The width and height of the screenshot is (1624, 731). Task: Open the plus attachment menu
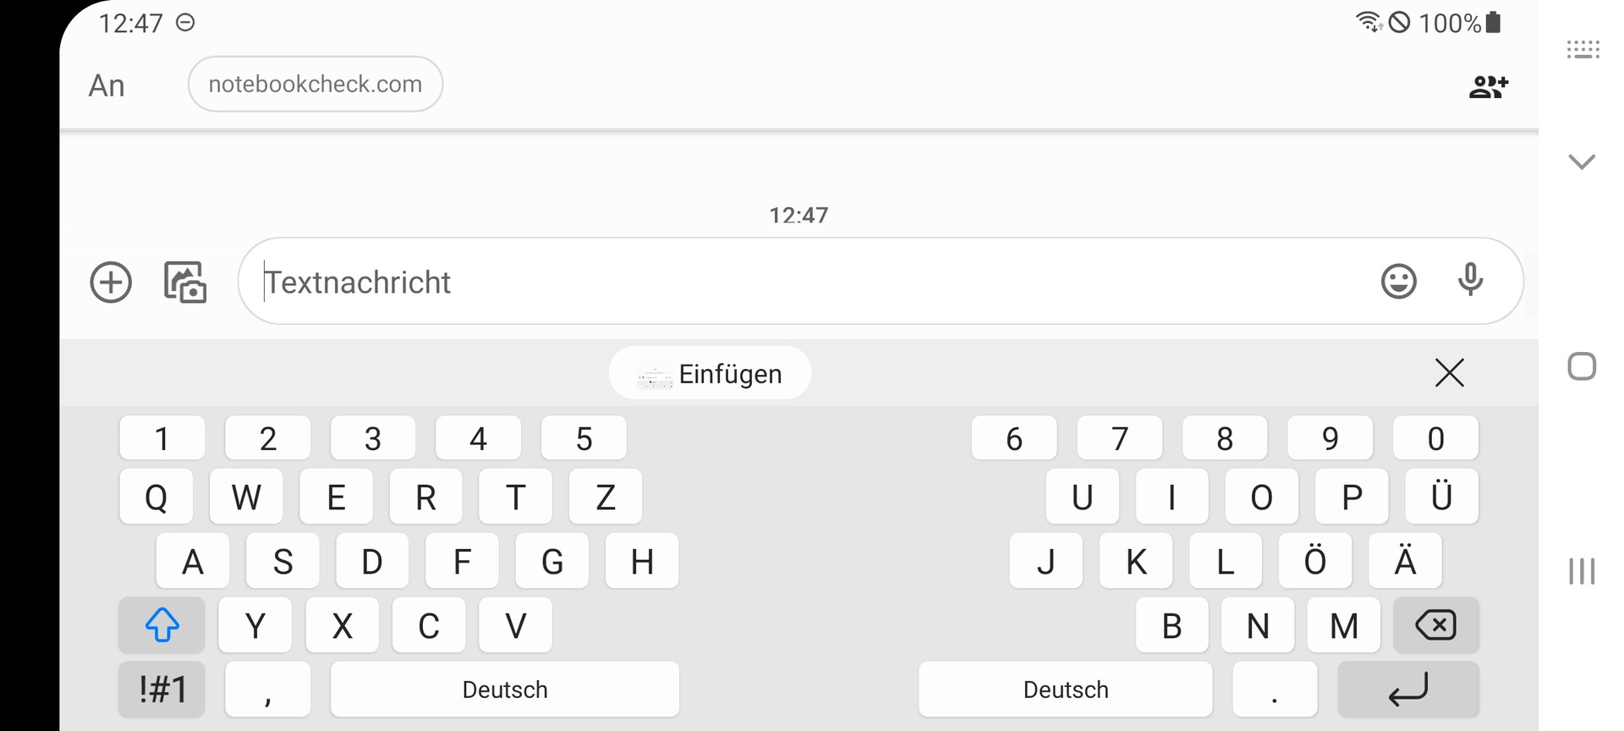(x=111, y=282)
